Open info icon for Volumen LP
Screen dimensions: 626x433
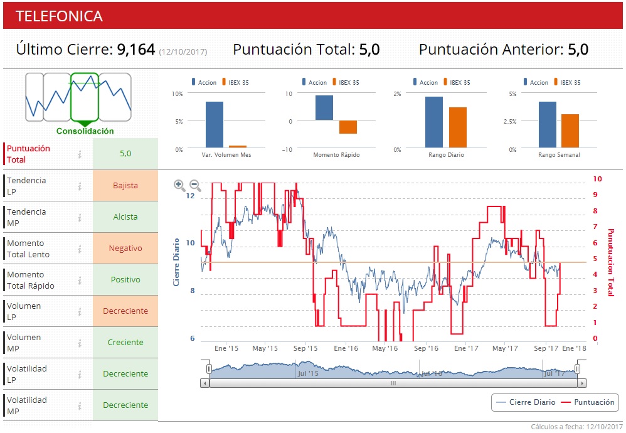pos(80,311)
